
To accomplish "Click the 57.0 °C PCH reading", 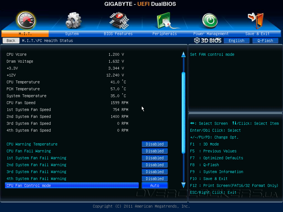I will pos(118,89).
